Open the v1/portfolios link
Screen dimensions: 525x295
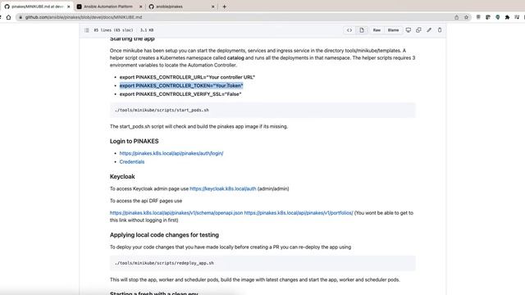(299, 213)
